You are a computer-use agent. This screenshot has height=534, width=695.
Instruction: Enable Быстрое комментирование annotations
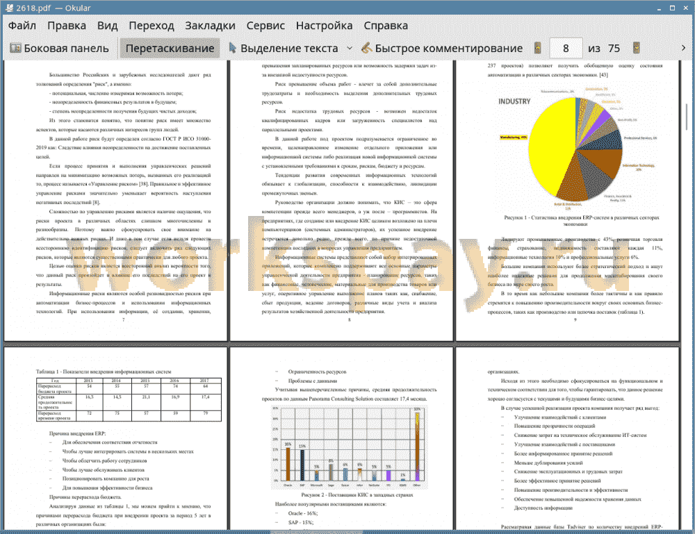pos(442,49)
